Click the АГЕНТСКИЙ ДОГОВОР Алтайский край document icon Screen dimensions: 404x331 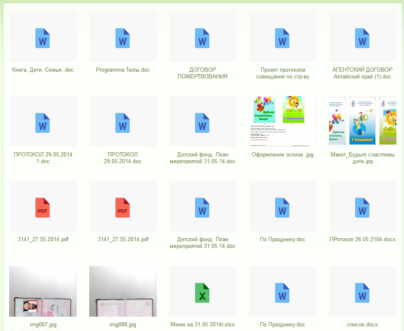tap(362, 38)
